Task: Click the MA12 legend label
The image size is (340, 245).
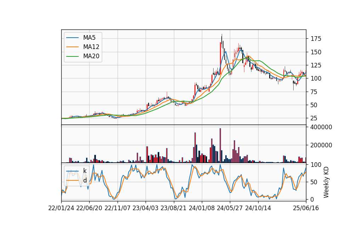Action: (91, 47)
